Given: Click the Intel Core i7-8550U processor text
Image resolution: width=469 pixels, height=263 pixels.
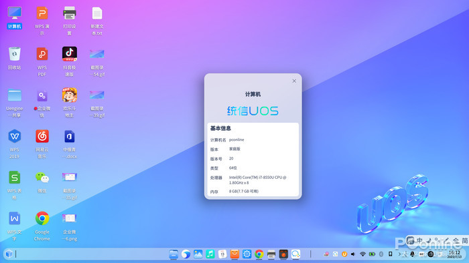Looking at the screenshot, I should [257, 180].
